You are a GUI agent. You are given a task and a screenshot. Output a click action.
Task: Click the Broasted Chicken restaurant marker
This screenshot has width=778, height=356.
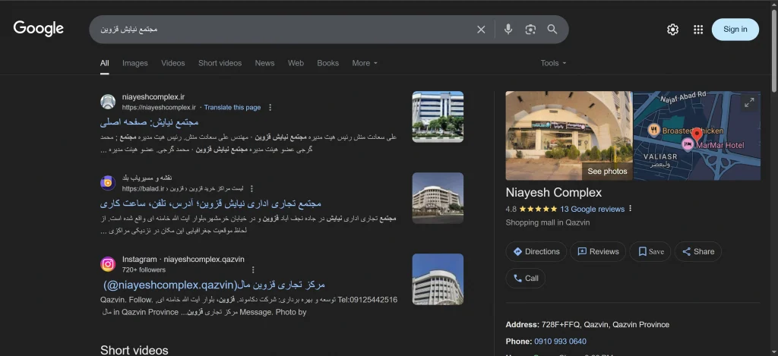click(x=654, y=131)
